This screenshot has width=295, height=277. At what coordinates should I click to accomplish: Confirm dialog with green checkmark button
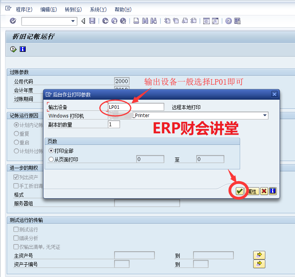pyautogui.click(x=239, y=191)
